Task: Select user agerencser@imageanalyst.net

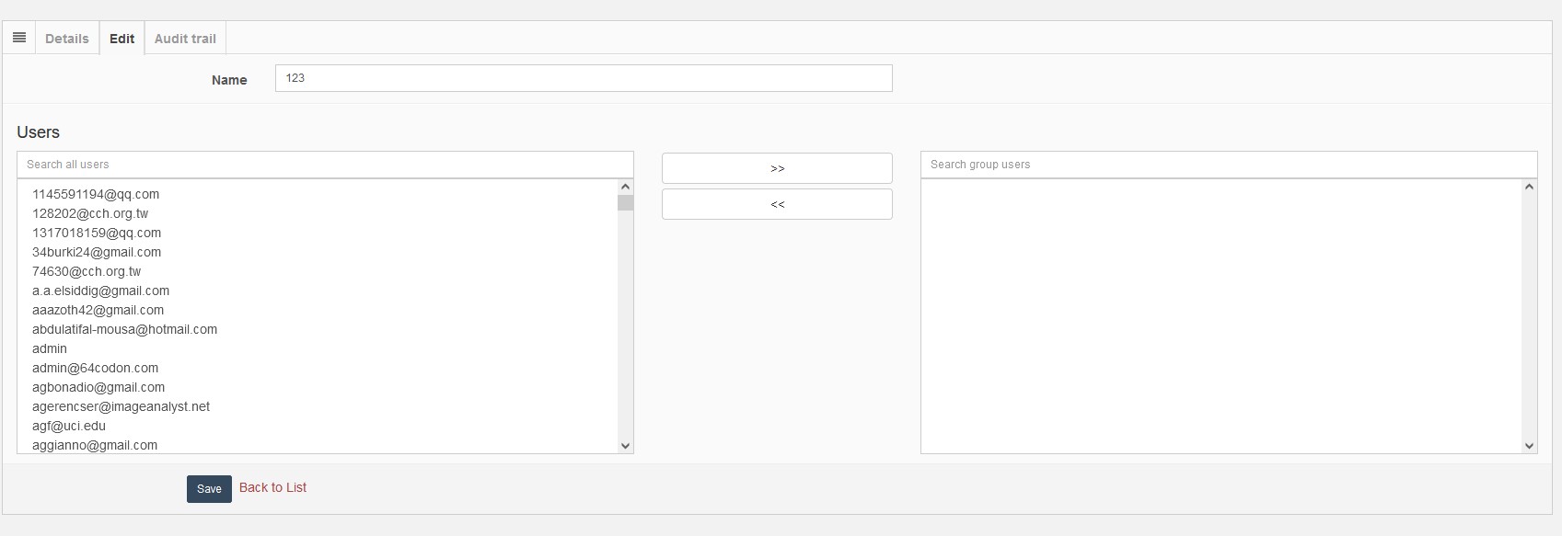Action: click(x=121, y=406)
